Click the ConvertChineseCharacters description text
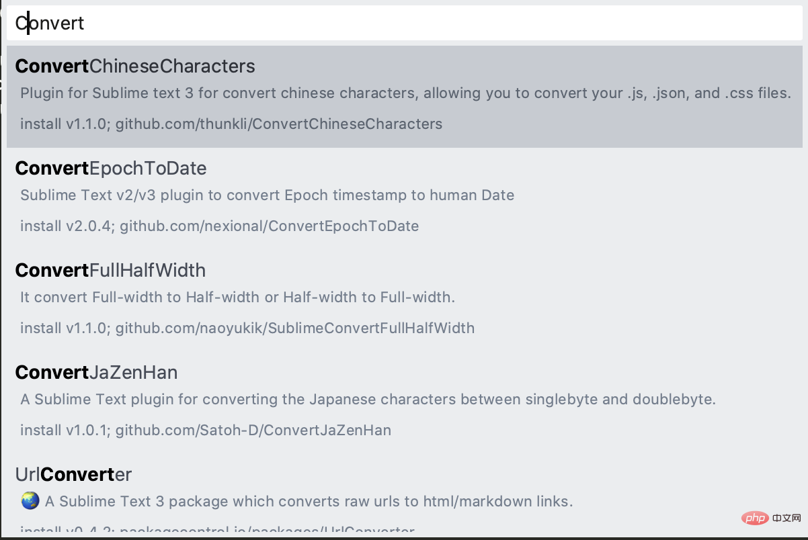808x540 pixels. (405, 93)
